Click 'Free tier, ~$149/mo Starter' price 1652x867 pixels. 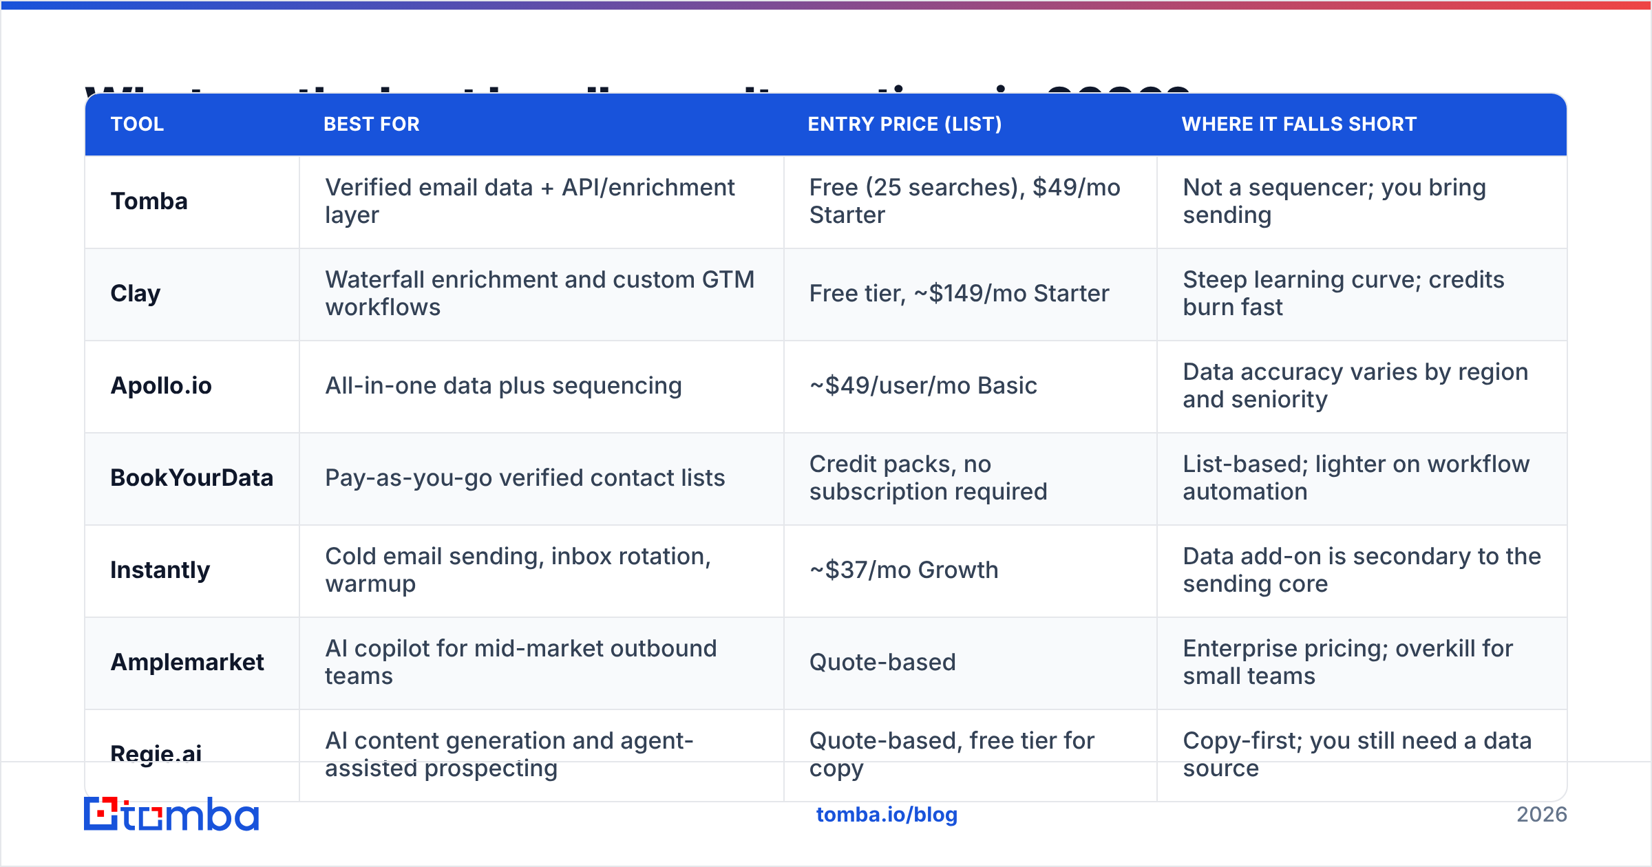[960, 294]
